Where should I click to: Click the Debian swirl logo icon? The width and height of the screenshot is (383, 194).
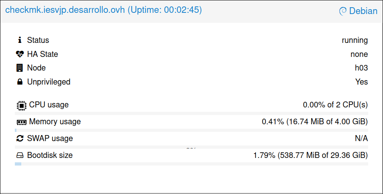343,11
